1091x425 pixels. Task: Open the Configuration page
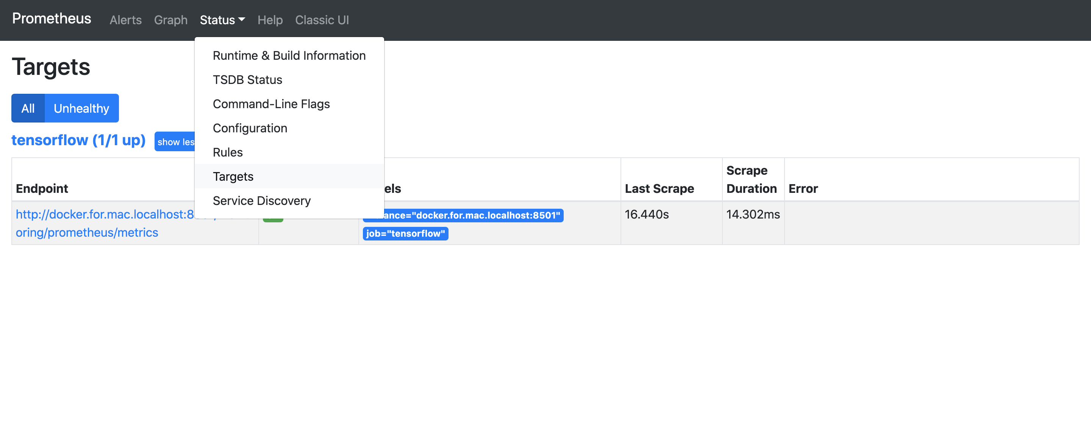289,128
